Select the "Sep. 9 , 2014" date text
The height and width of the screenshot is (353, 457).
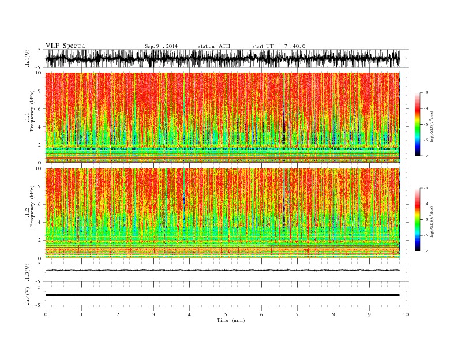coord(161,46)
